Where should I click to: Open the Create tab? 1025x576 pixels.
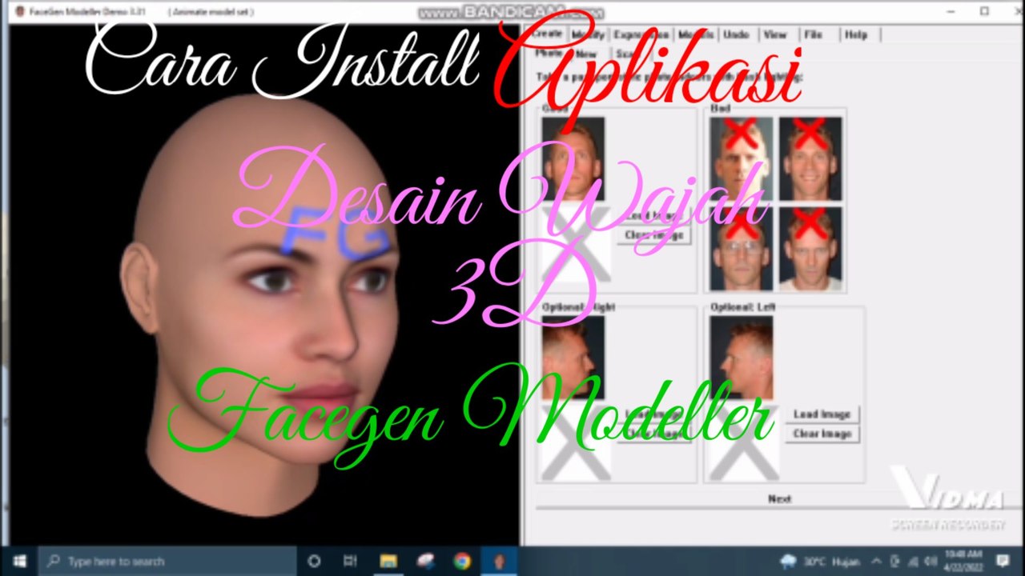549,34
